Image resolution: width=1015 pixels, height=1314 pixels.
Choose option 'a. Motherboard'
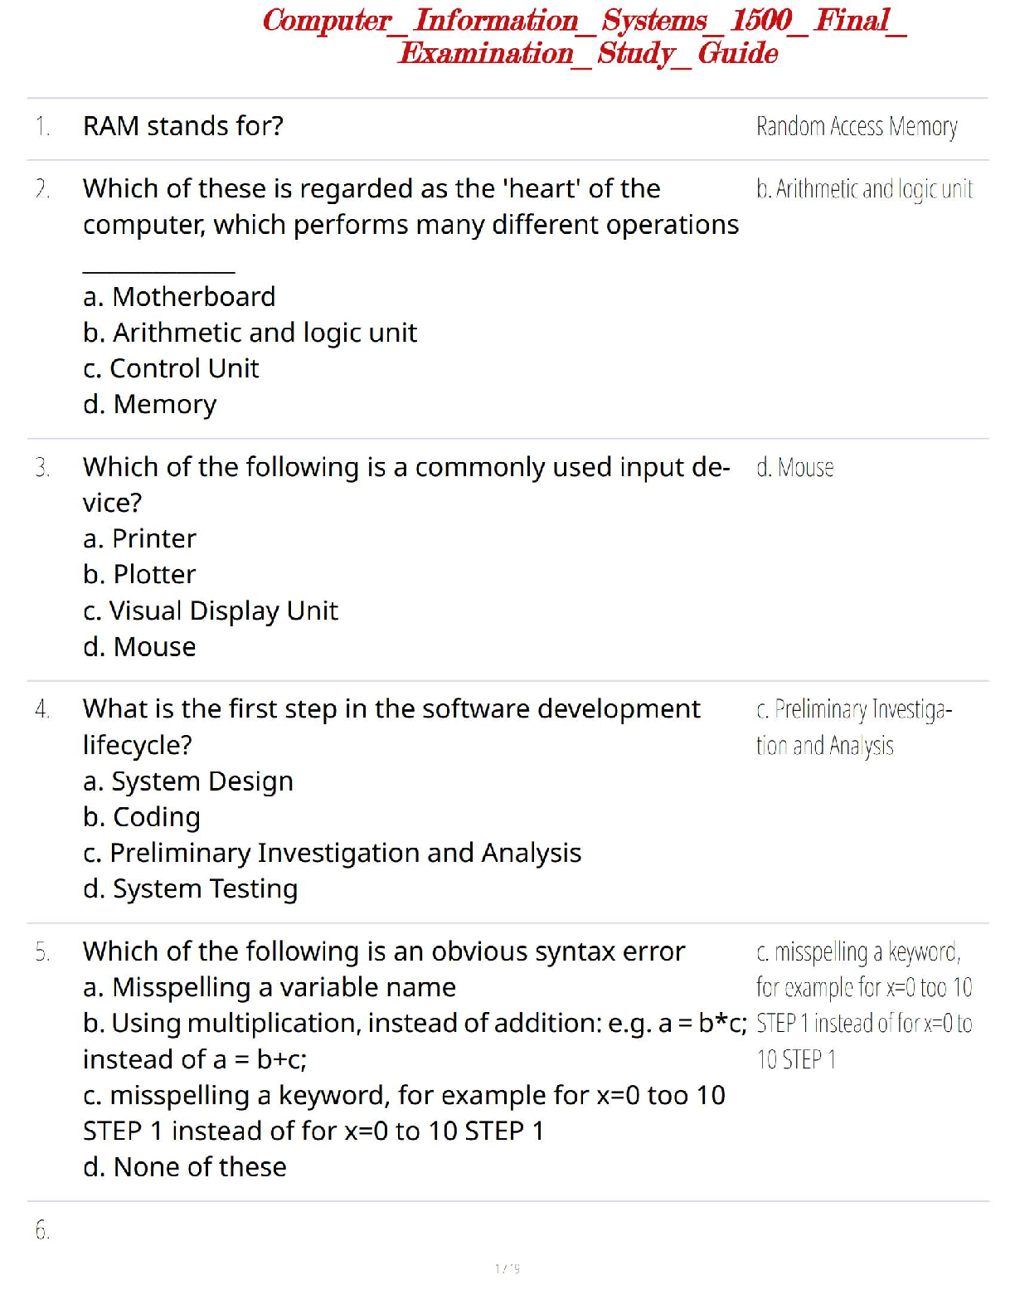click(x=179, y=297)
